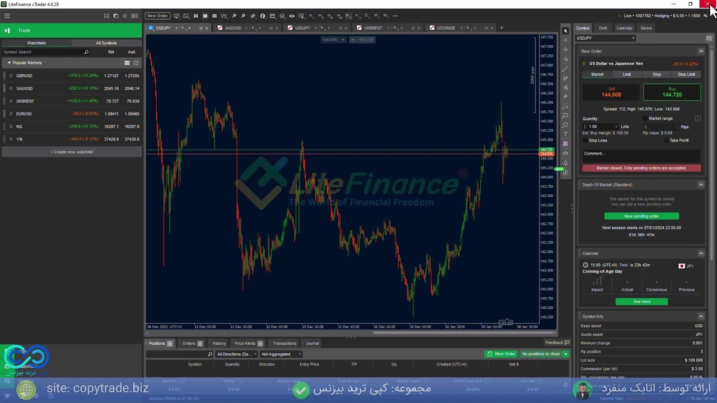Click the magnifier icon in Symbol Search
The width and height of the screenshot is (717, 403).
86,52
